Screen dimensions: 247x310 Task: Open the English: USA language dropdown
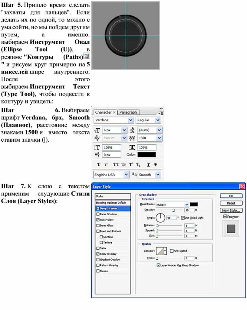126,175
